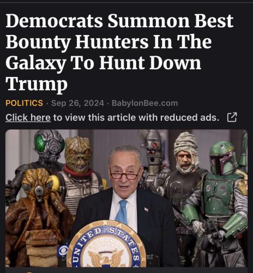Click the word "Trump" in the headline

click(37, 84)
